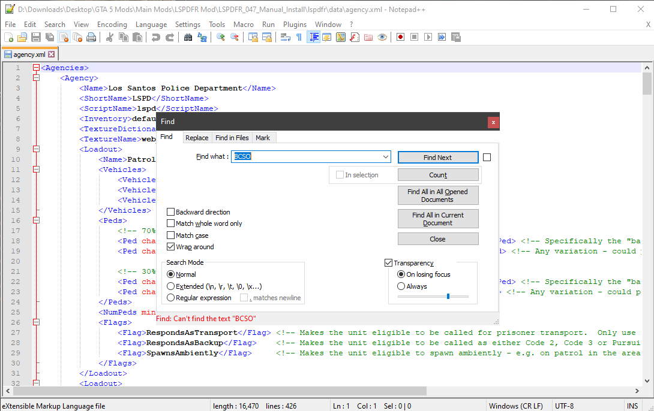Start macro recording with red circle icon
This screenshot has width=654, height=411.
click(x=400, y=37)
